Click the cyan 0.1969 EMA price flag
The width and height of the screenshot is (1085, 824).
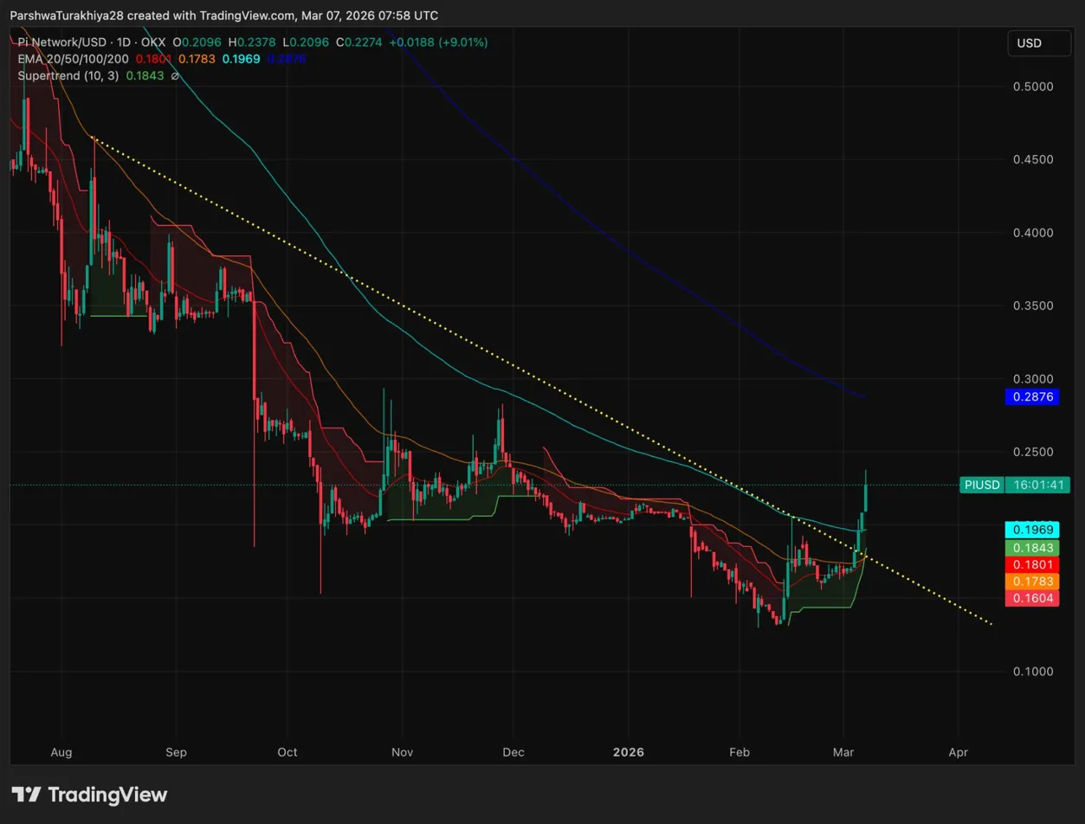(x=1032, y=529)
